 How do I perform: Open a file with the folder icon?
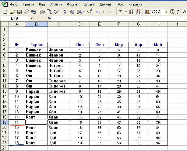[x=12, y=12]
